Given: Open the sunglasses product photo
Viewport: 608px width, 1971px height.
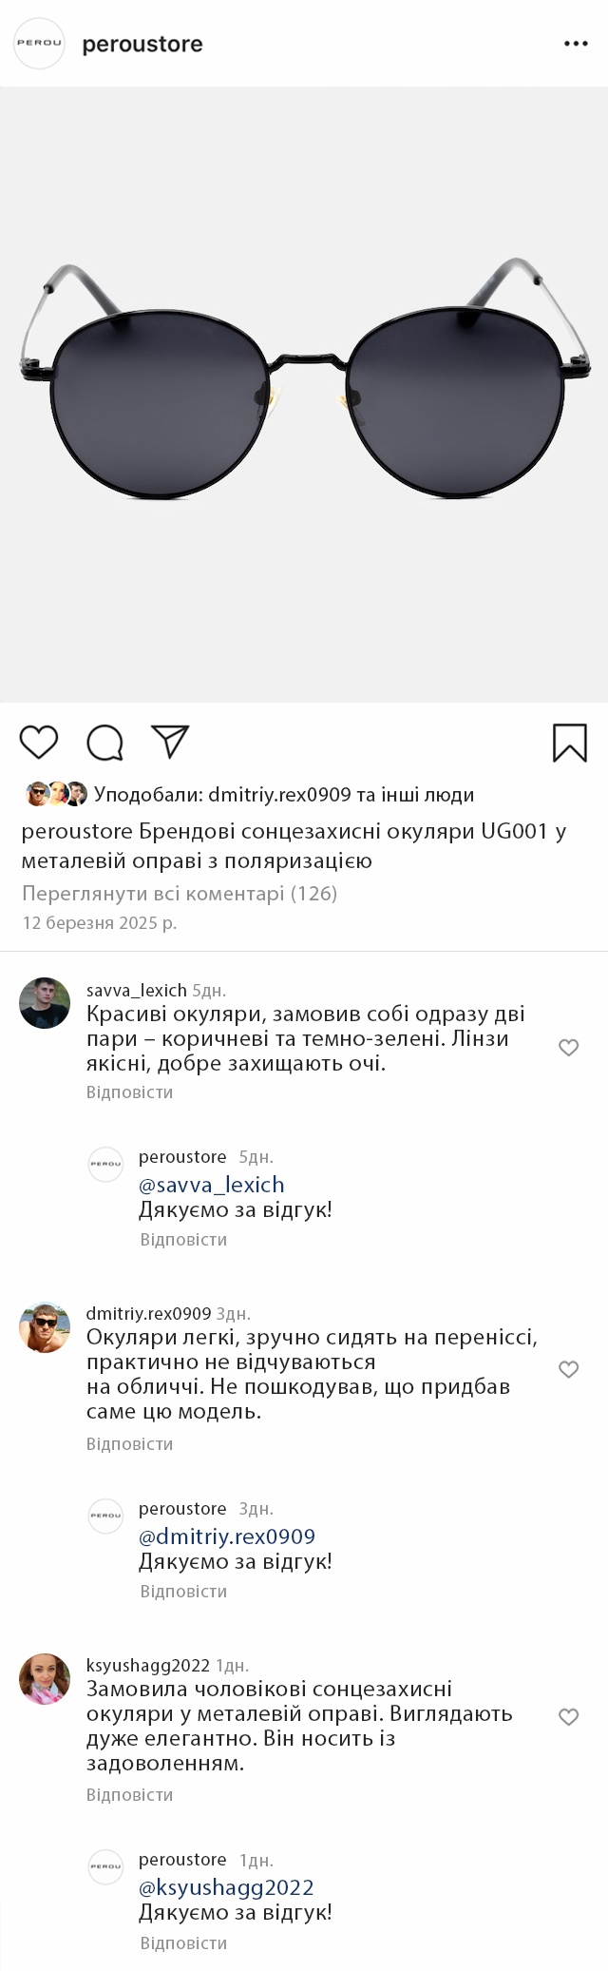Looking at the screenshot, I should coord(304,395).
